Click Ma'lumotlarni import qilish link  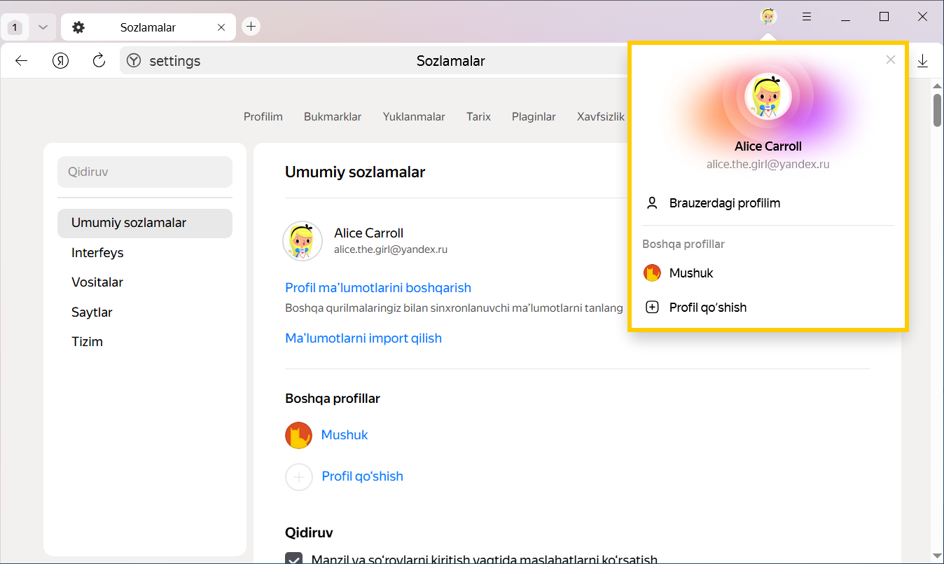(x=363, y=338)
